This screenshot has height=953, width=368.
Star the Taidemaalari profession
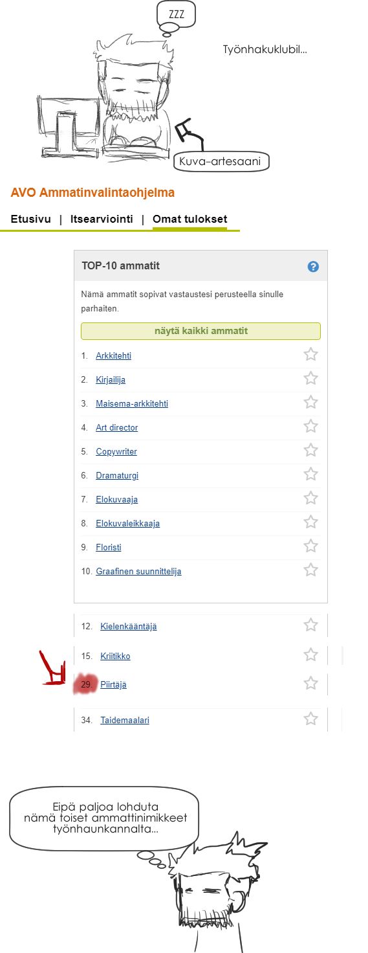click(311, 719)
